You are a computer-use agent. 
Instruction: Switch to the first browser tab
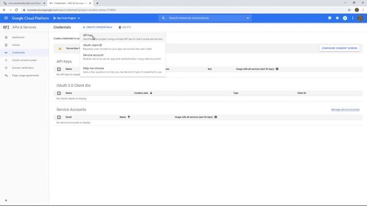(24, 3)
